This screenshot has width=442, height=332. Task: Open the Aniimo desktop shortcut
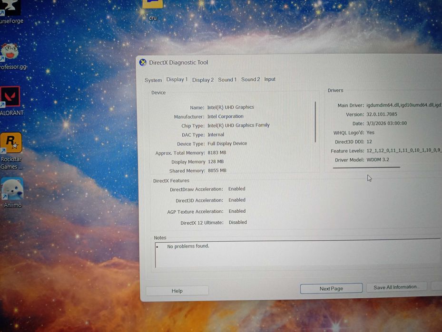[12, 193]
